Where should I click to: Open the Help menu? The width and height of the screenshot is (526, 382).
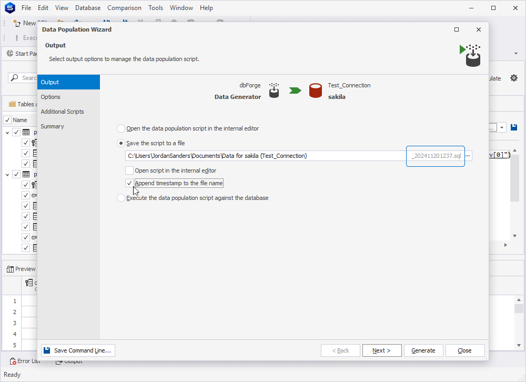click(x=206, y=8)
